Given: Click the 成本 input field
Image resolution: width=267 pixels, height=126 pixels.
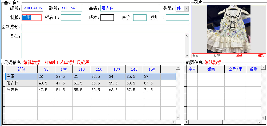Looking at the screenshot, I should (107, 18).
